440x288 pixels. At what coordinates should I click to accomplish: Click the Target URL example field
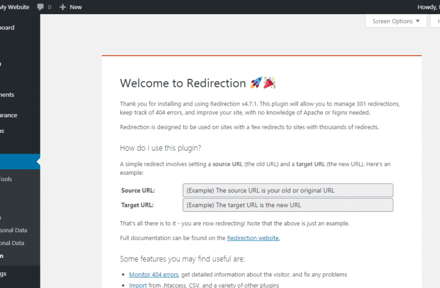coord(288,205)
